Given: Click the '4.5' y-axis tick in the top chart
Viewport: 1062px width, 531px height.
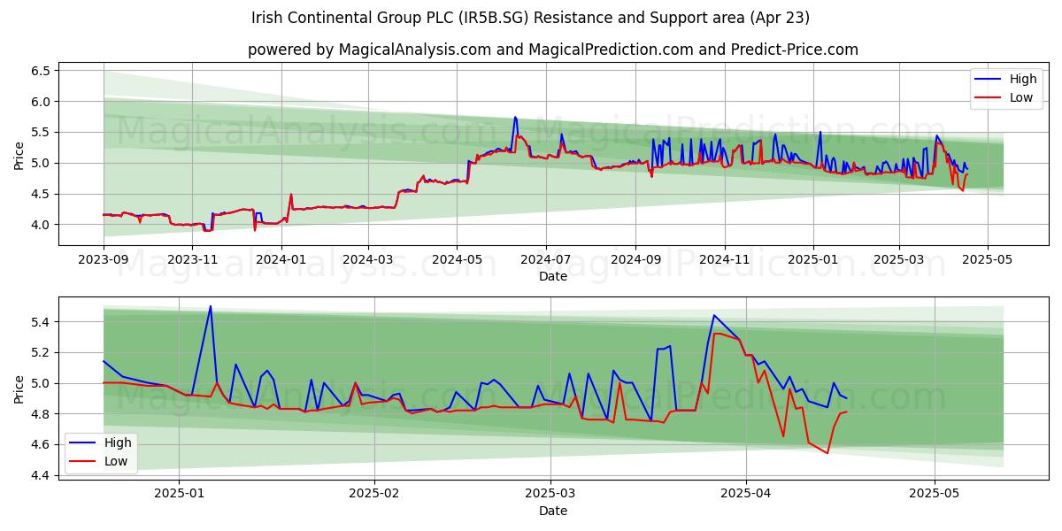Looking at the screenshot, I should (42, 194).
